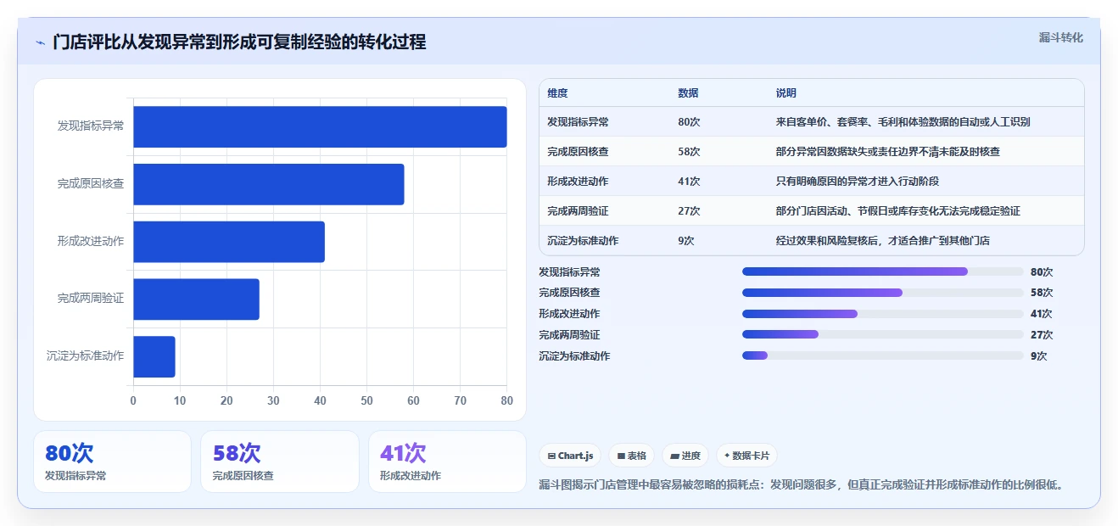
Task: Click 形成改进动作 cell in the table
Action: click(578, 182)
